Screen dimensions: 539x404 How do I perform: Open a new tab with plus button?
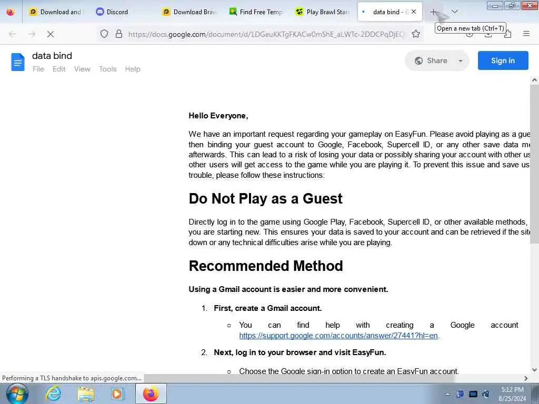coord(434,12)
